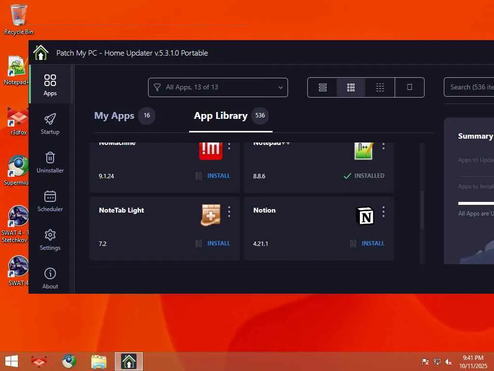This screenshot has height=371, width=494.
Task: Click the Notion app icon
Action: coord(365,216)
